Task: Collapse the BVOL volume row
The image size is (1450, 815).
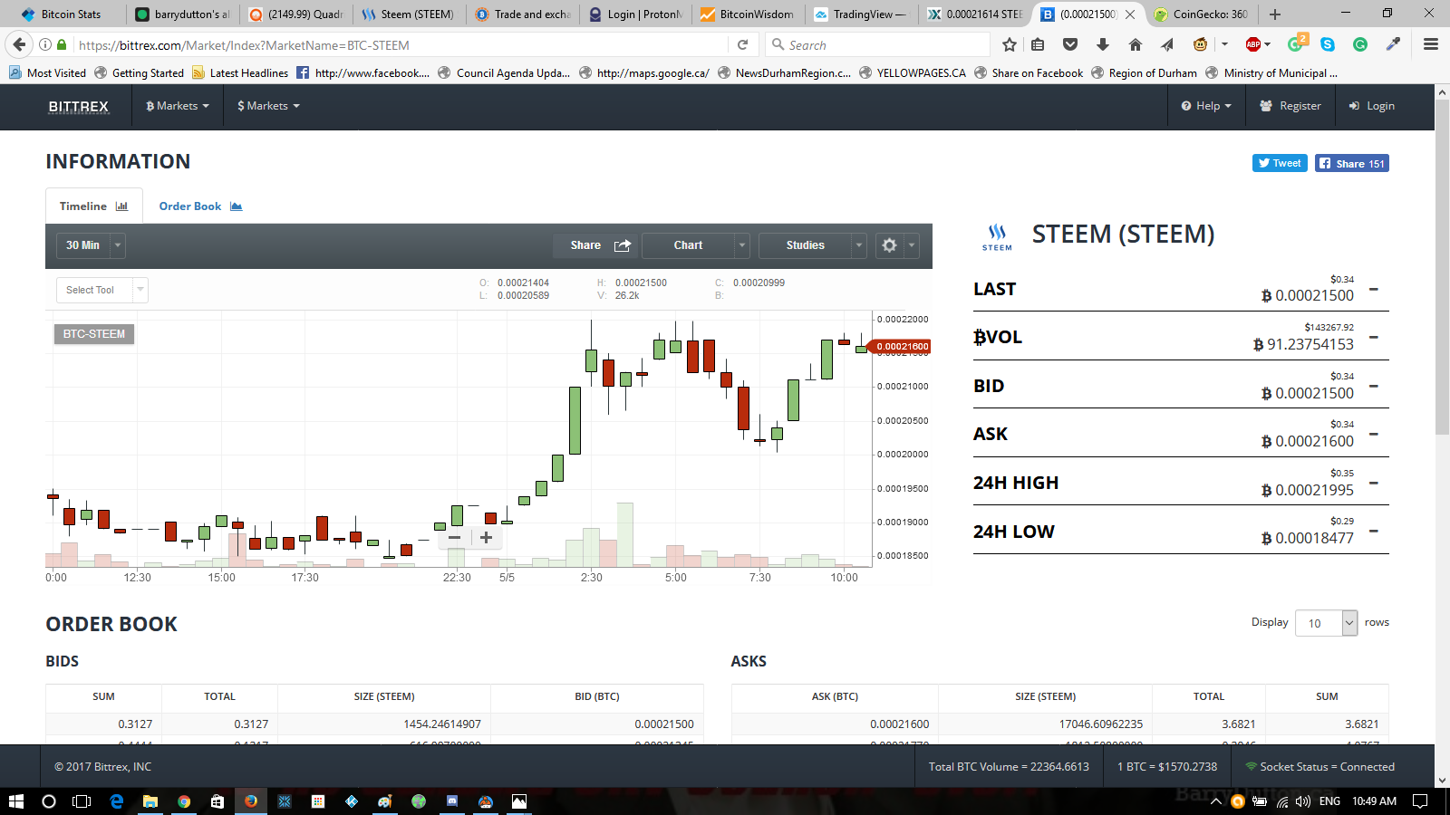Action: click(1374, 337)
